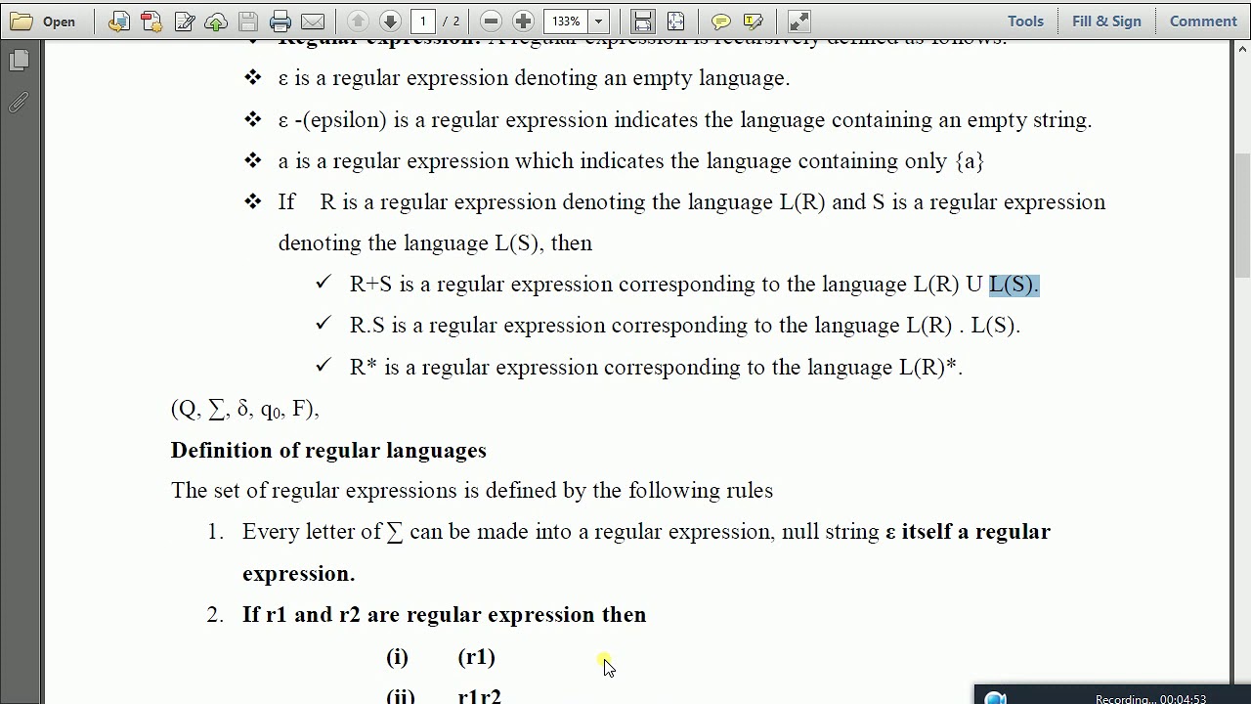This screenshot has width=1251, height=704.
Task: Click the line starting 'R.S is a regular expression'
Action: pos(685,326)
